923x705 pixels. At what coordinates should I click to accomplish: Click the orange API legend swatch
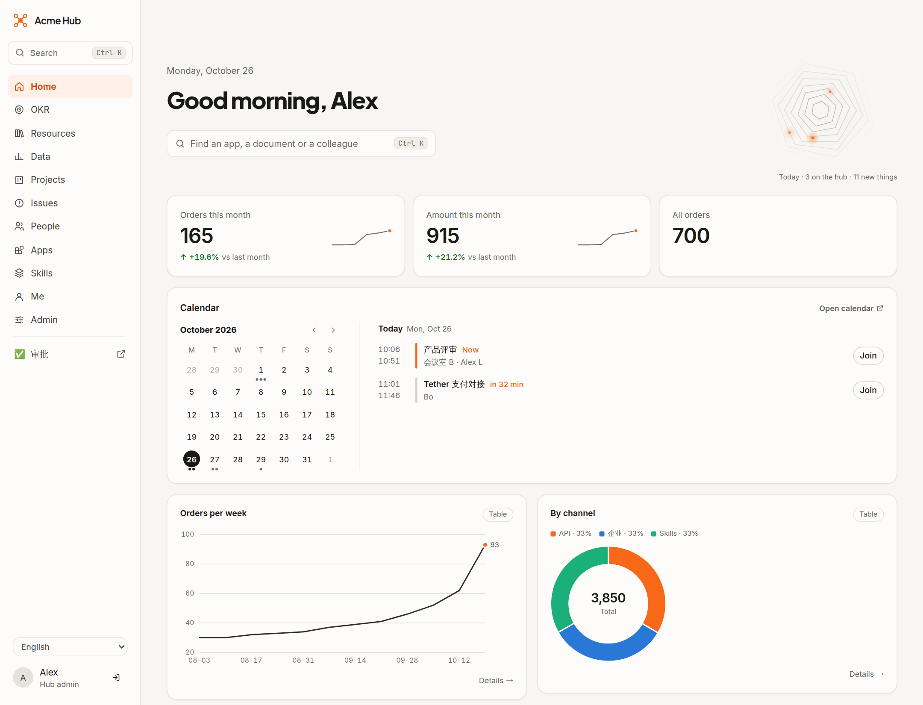click(x=553, y=534)
